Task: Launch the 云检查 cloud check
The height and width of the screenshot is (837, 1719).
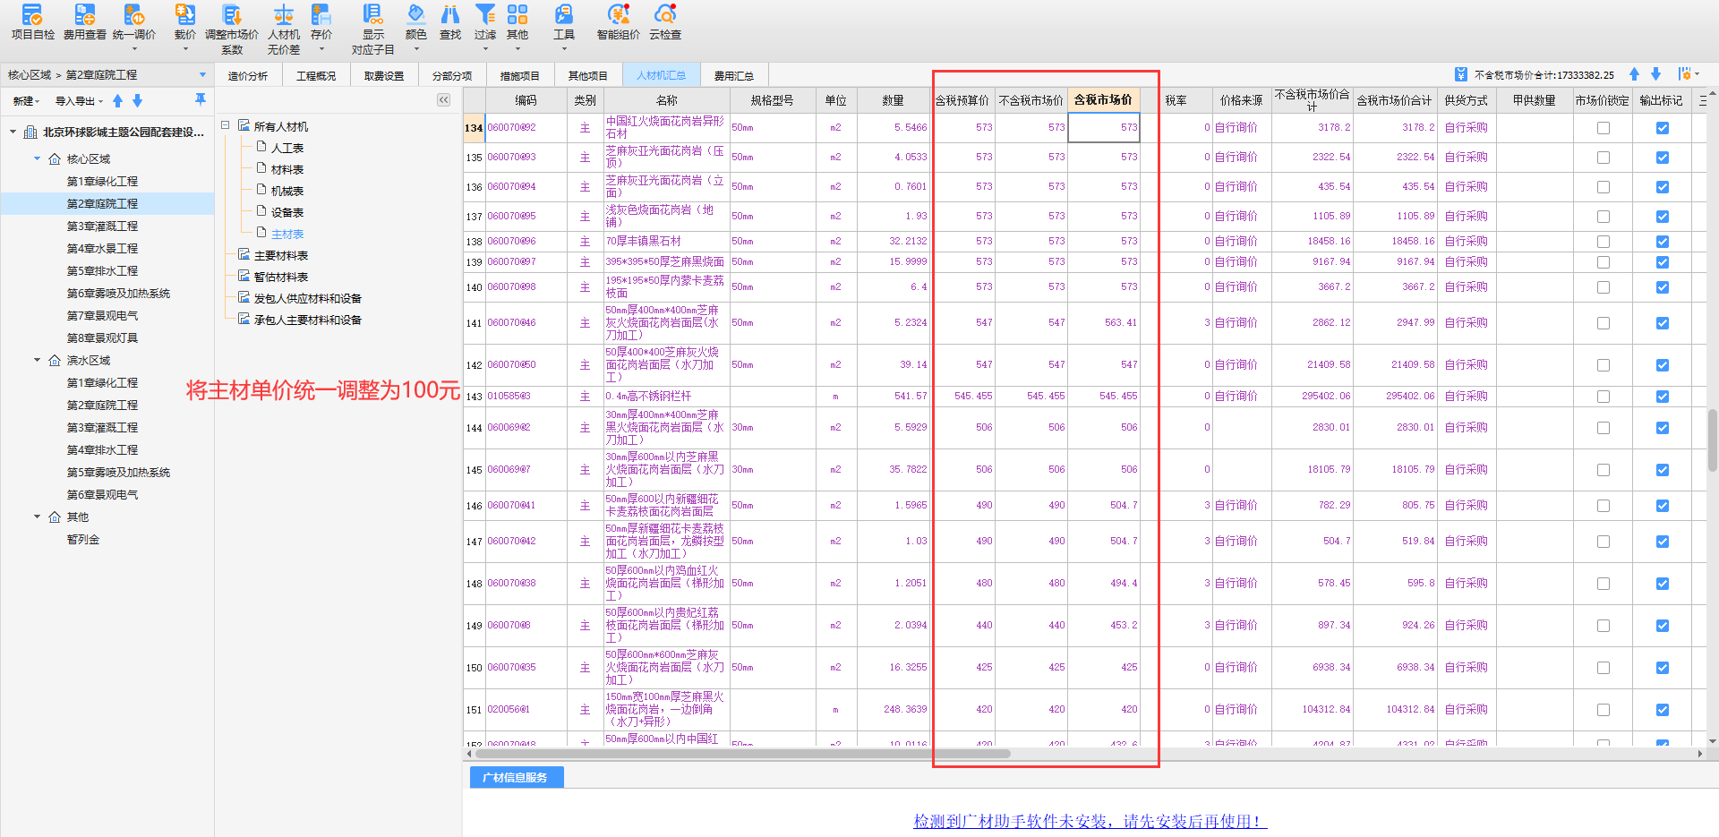Action: (x=665, y=22)
